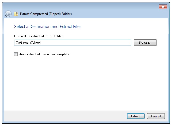The height and width of the screenshot is (126, 172).
Task: Open the Browse folder dialog
Action: coord(145,43)
